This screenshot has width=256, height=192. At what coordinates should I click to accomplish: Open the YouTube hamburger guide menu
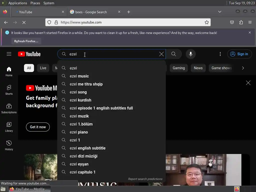click(x=9, y=54)
